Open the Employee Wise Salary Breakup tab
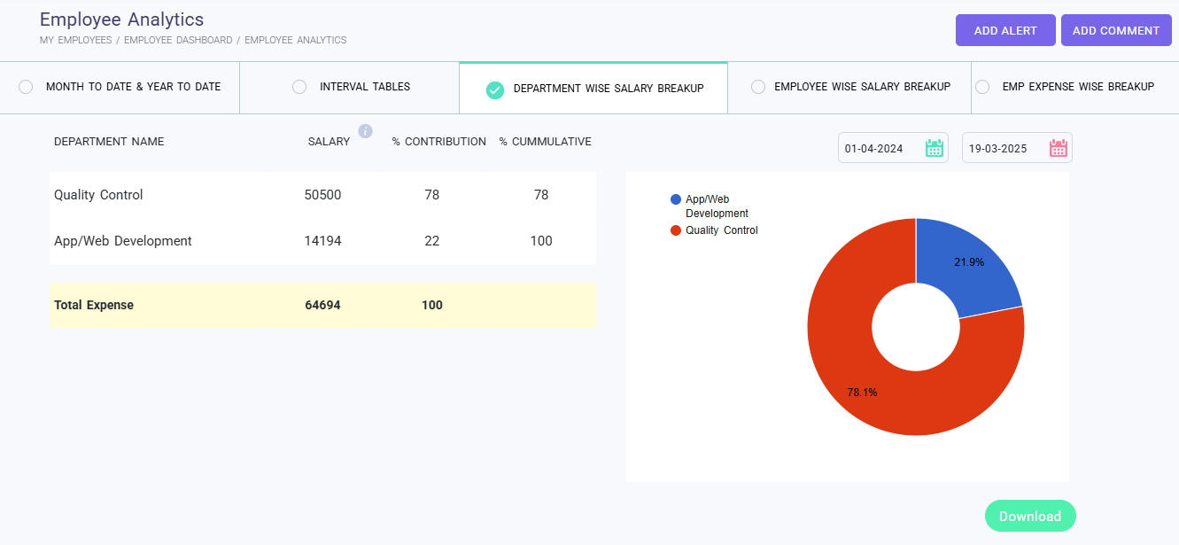Image resolution: width=1179 pixels, height=545 pixels. pos(861,87)
